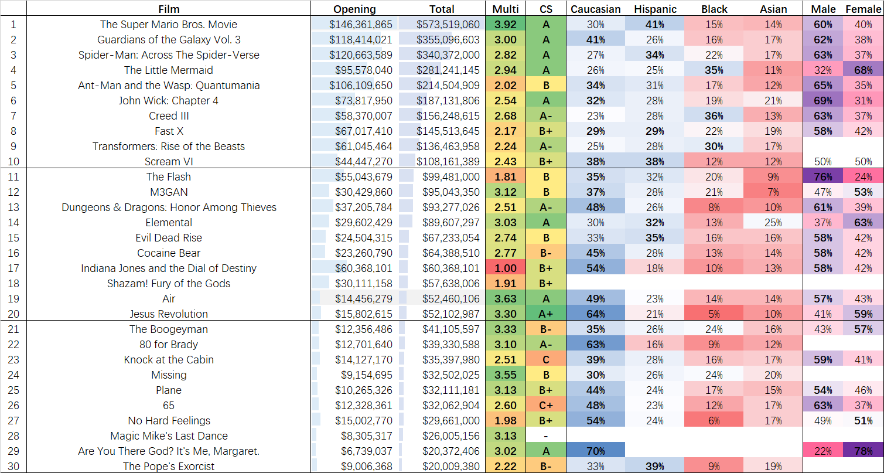Select Transformers: Rise of the Beasts cell
The height and width of the screenshot is (473, 884).
[x=169, y=147]
